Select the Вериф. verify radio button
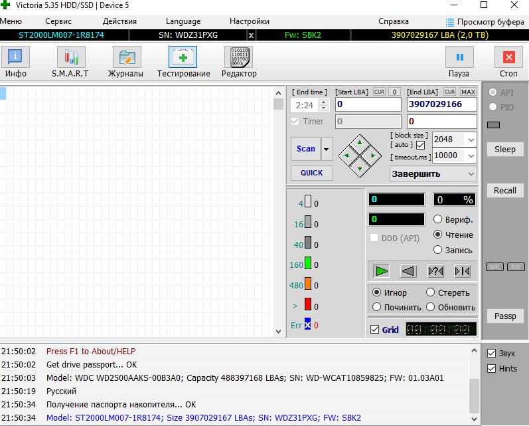This screenshot has width=529, height=426. coord(438,219)
